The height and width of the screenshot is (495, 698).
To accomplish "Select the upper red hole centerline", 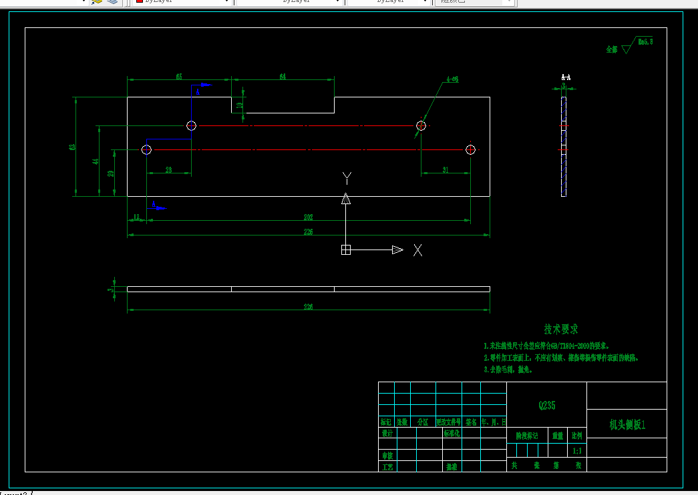I will [x=307, y=126].
